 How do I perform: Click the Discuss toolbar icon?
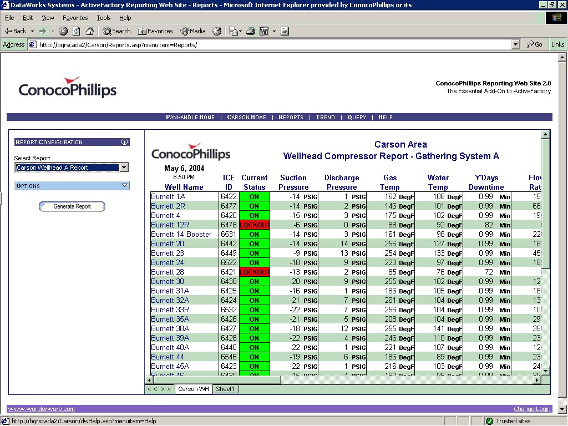pyautogui.click(x=285, y=31)
